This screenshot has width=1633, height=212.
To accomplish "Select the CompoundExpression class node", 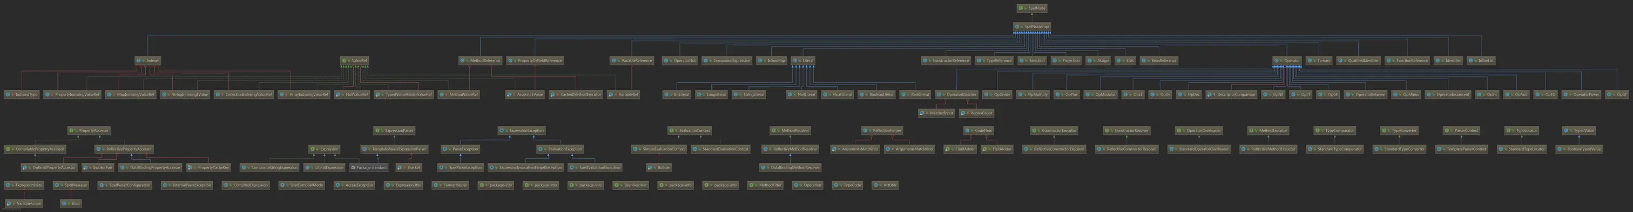I will pos(727,61).
